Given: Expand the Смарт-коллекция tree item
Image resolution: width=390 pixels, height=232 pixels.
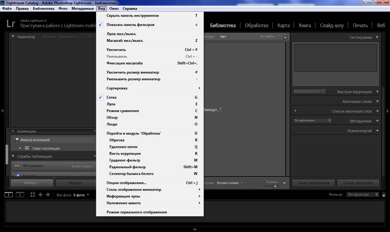Looking at the screenshot, I should [20, 148].
